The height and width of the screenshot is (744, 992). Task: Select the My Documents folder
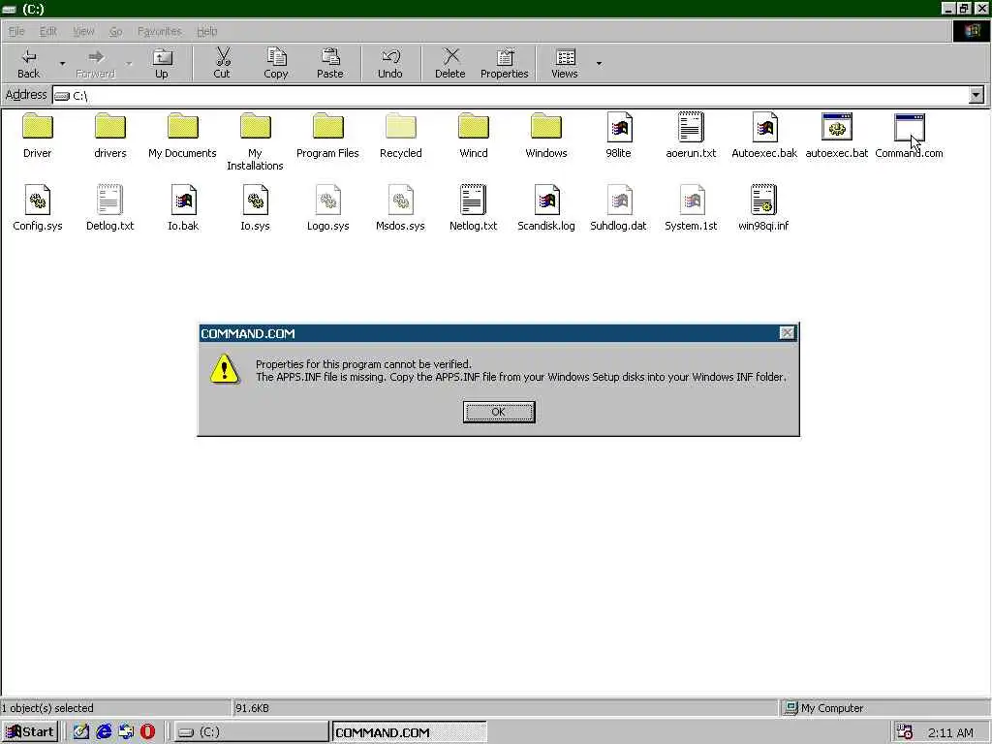click(182, 136)
